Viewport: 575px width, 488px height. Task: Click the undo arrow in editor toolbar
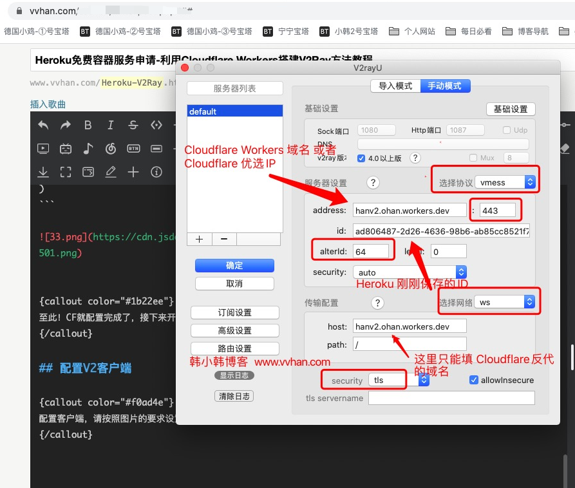click(43, 126)
